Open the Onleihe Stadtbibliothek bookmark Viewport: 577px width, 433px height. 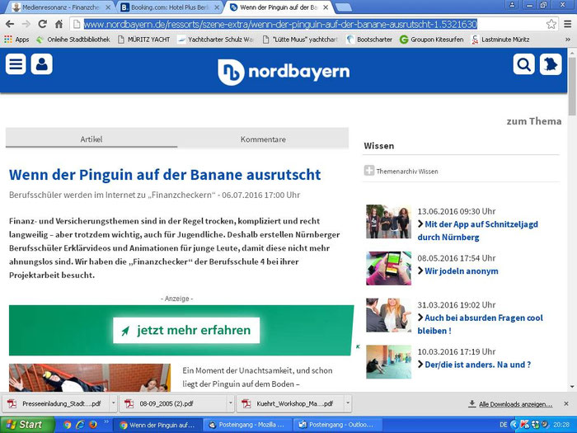click(73, 40)
